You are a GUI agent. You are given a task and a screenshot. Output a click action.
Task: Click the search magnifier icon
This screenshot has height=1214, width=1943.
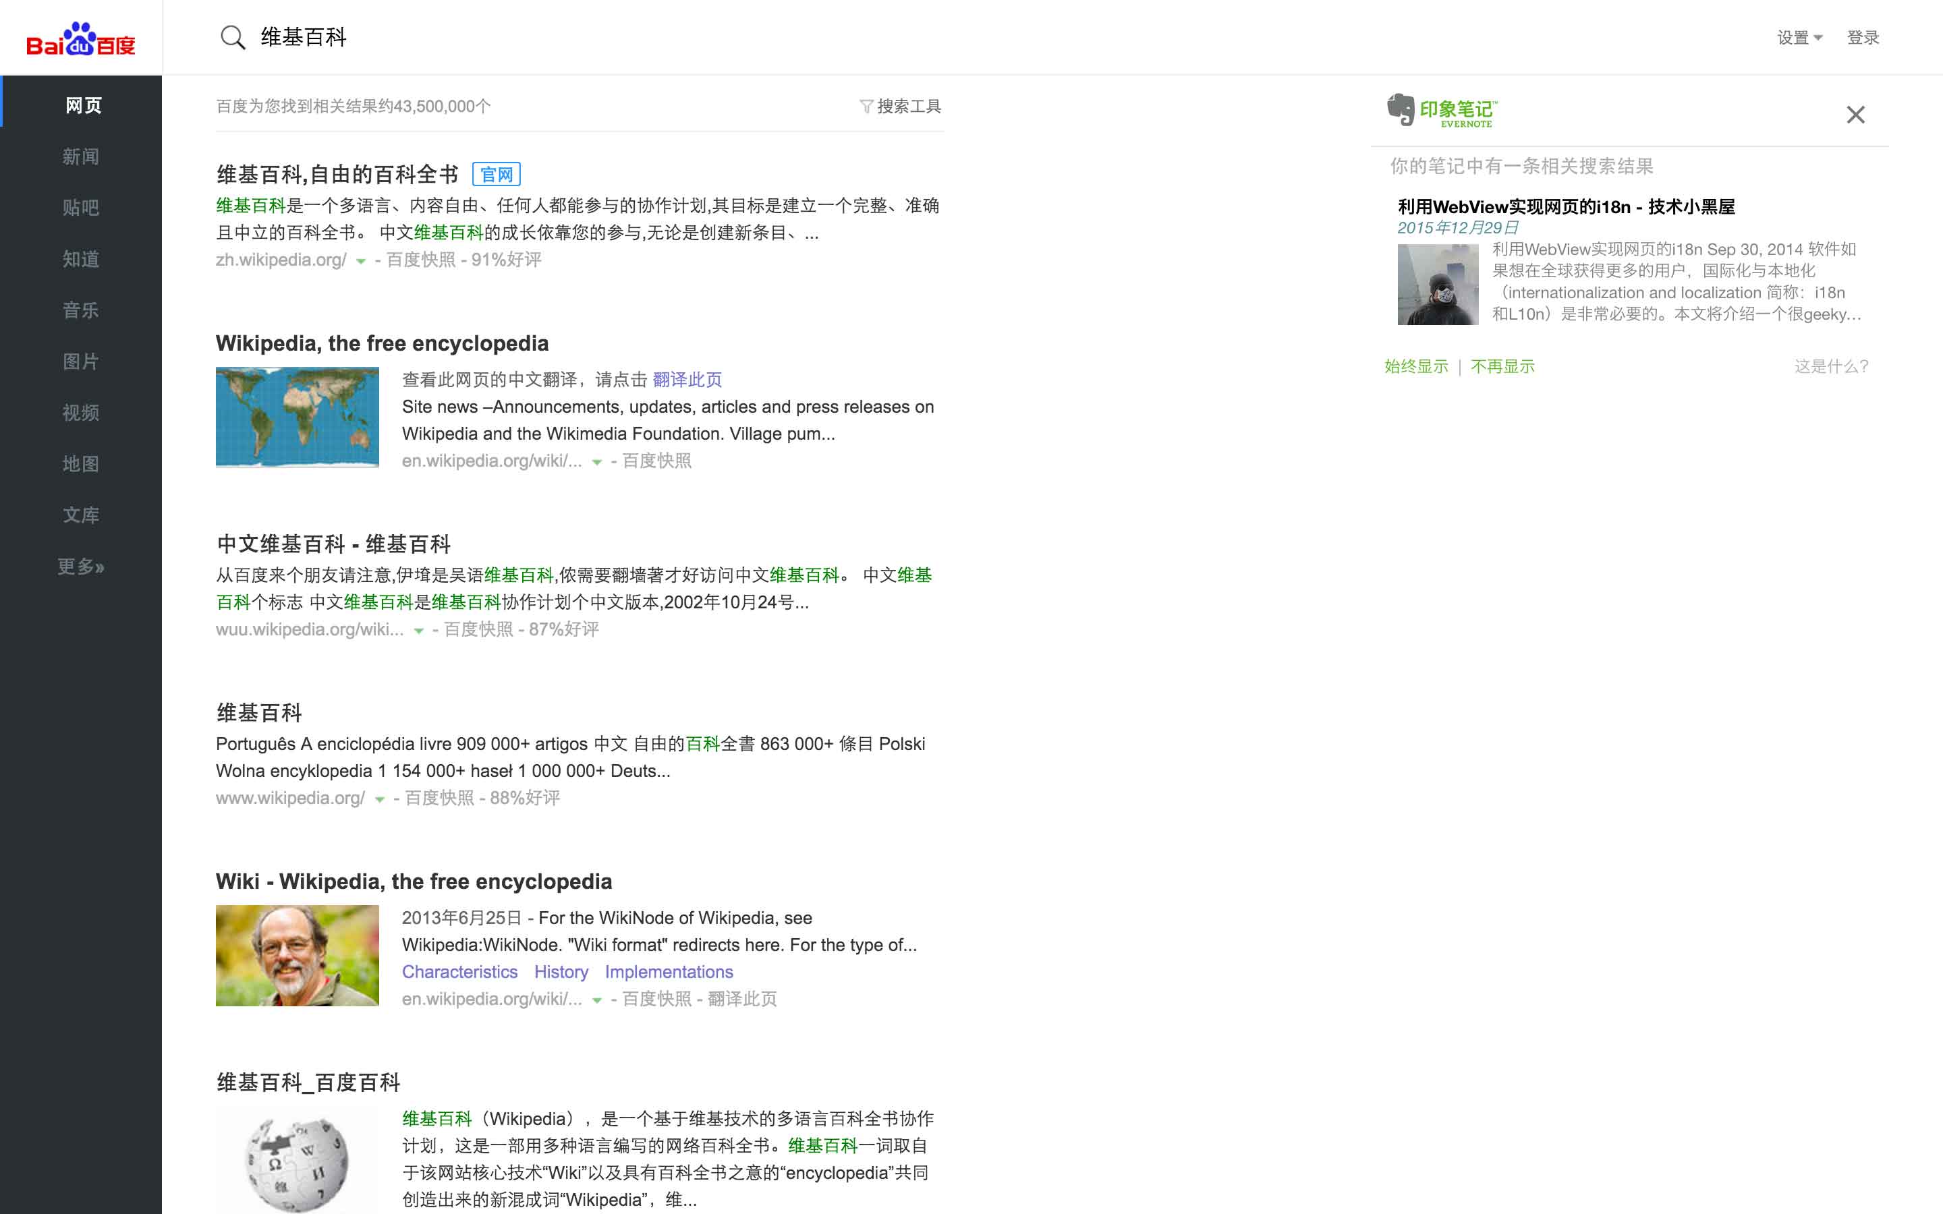point(232,37)
